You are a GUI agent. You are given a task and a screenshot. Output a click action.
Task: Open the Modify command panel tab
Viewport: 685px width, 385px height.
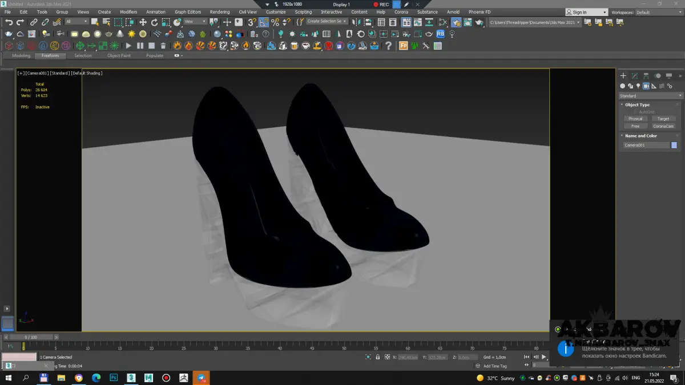point(634,75)
